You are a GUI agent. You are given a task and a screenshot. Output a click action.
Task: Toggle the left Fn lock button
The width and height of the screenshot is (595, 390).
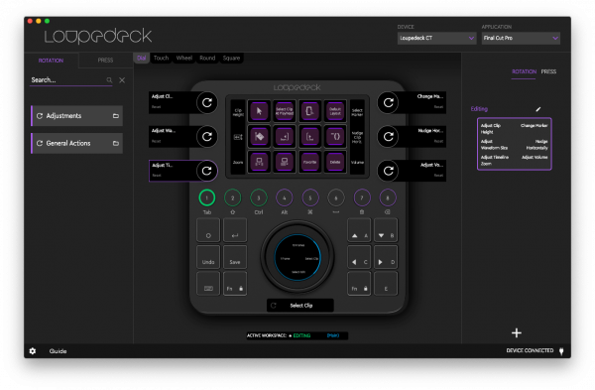click(235, 284)
